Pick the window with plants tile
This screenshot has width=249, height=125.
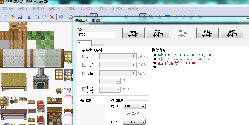click(68, 57)
